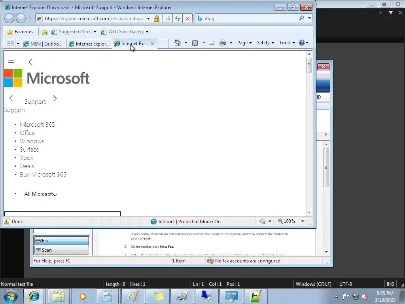Click the clock showing 8:05 PM
Screen dimensions: 405x304
click(385, 293)
